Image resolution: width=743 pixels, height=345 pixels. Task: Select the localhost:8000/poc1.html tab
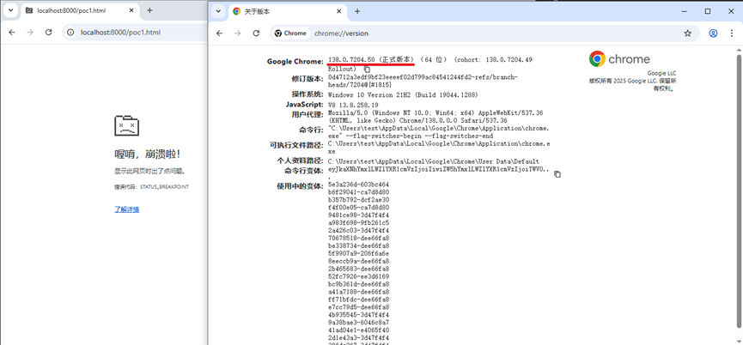click(81, 10)
